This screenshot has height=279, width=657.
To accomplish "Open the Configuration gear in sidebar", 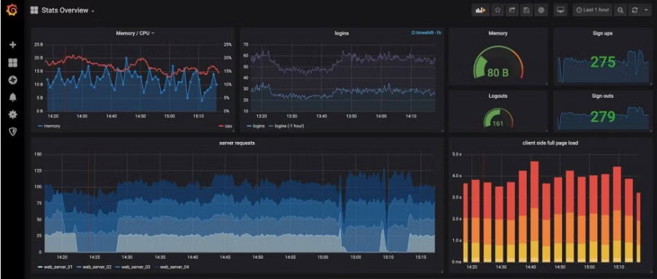I will tap(12, 114).
